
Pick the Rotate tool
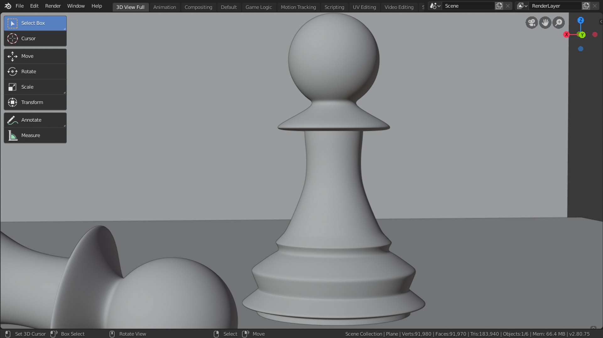[35, 72]
